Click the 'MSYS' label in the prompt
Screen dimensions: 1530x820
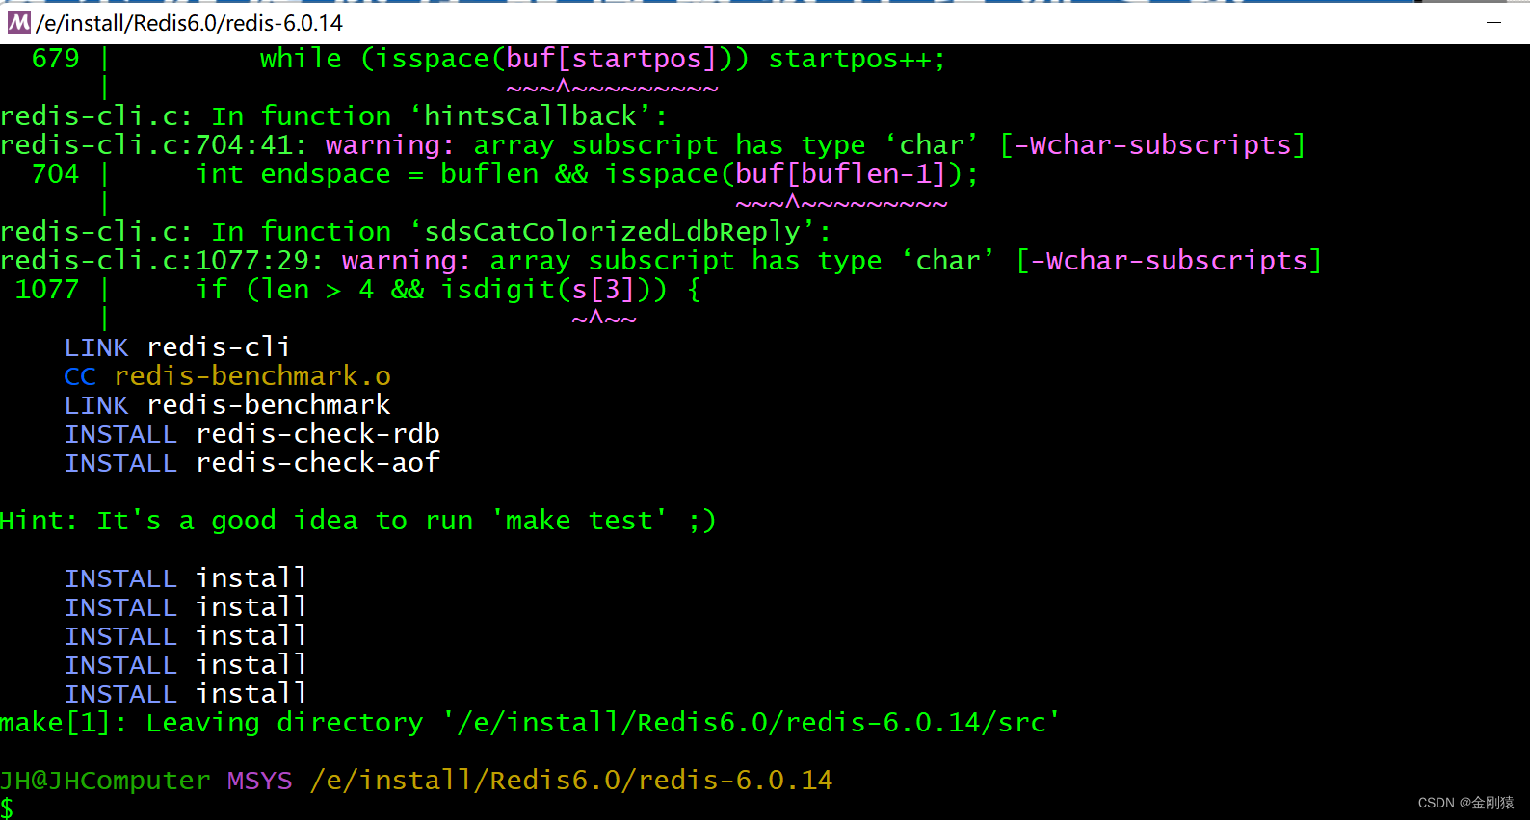[260, 781]
